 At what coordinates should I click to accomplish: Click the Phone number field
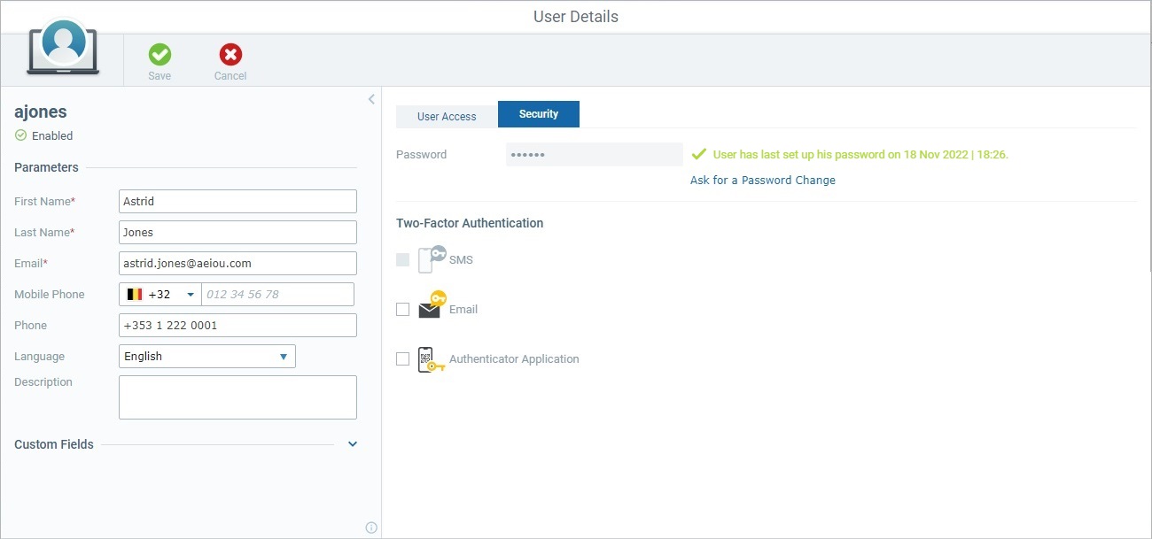(x=237, y=325)
